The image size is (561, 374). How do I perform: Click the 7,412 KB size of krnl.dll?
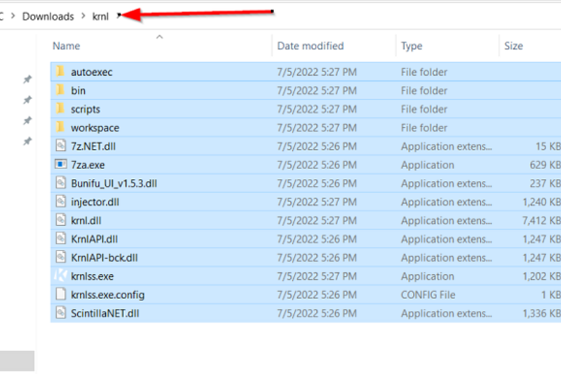click(x=541, y=221)
